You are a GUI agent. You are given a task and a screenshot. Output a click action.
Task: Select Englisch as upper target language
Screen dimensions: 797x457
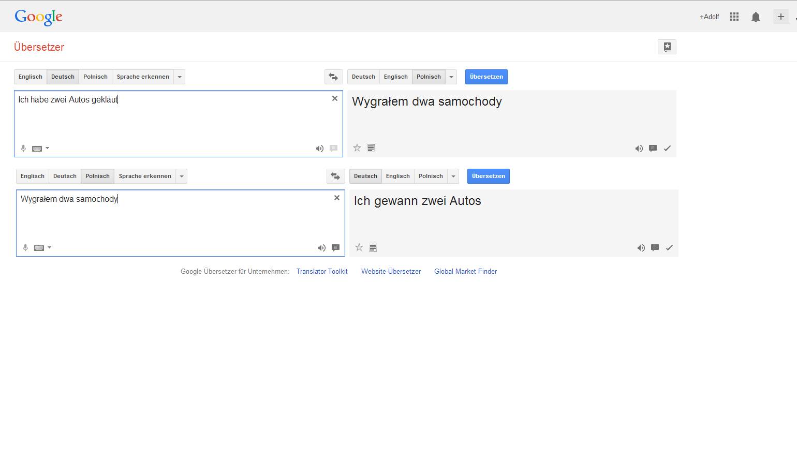pos(396,77)
